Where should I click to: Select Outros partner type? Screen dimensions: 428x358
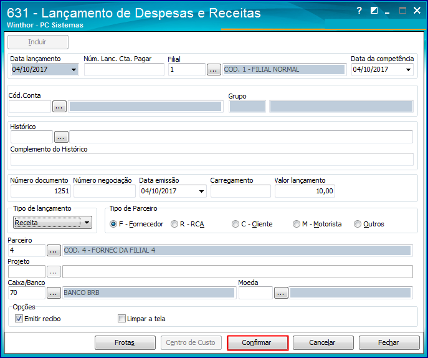pyautogui.click(x=369, y=224)
